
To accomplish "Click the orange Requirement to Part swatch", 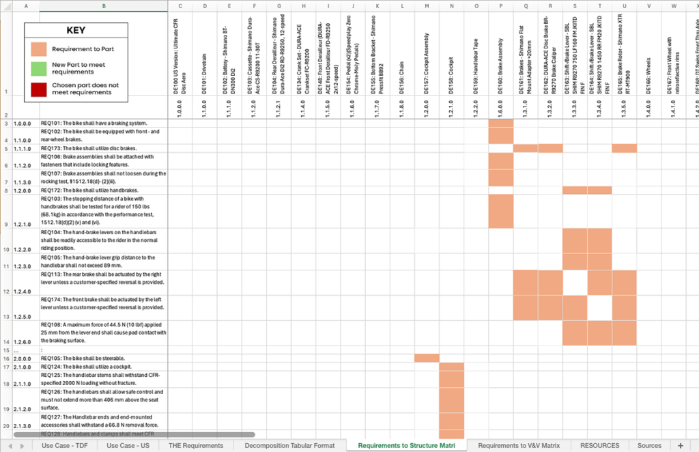I will (x=39, y=50).
